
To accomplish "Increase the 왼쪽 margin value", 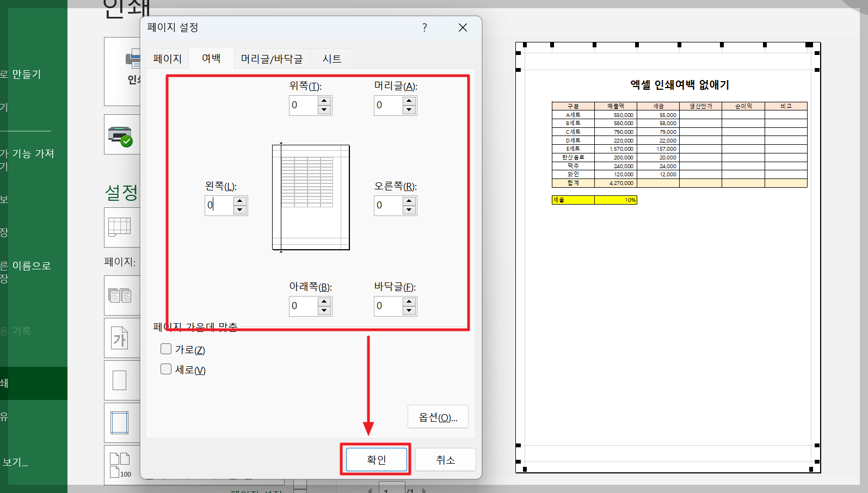I will click(x=240, y=201).
